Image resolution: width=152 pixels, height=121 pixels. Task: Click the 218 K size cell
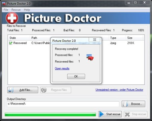pos(131,43)
